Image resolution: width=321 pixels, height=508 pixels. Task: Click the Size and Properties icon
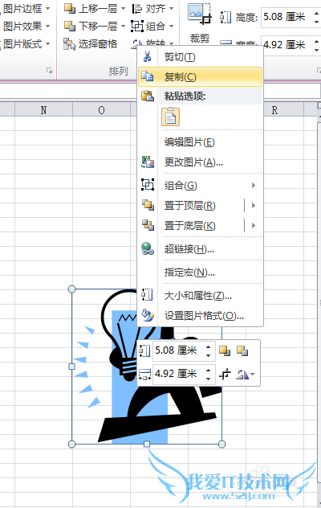point(147,295)
